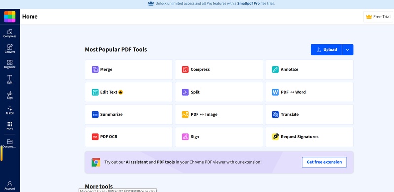Screen dimensions: 394x192
Task: Open the Request Signatures card
Action: click(309, 137)
